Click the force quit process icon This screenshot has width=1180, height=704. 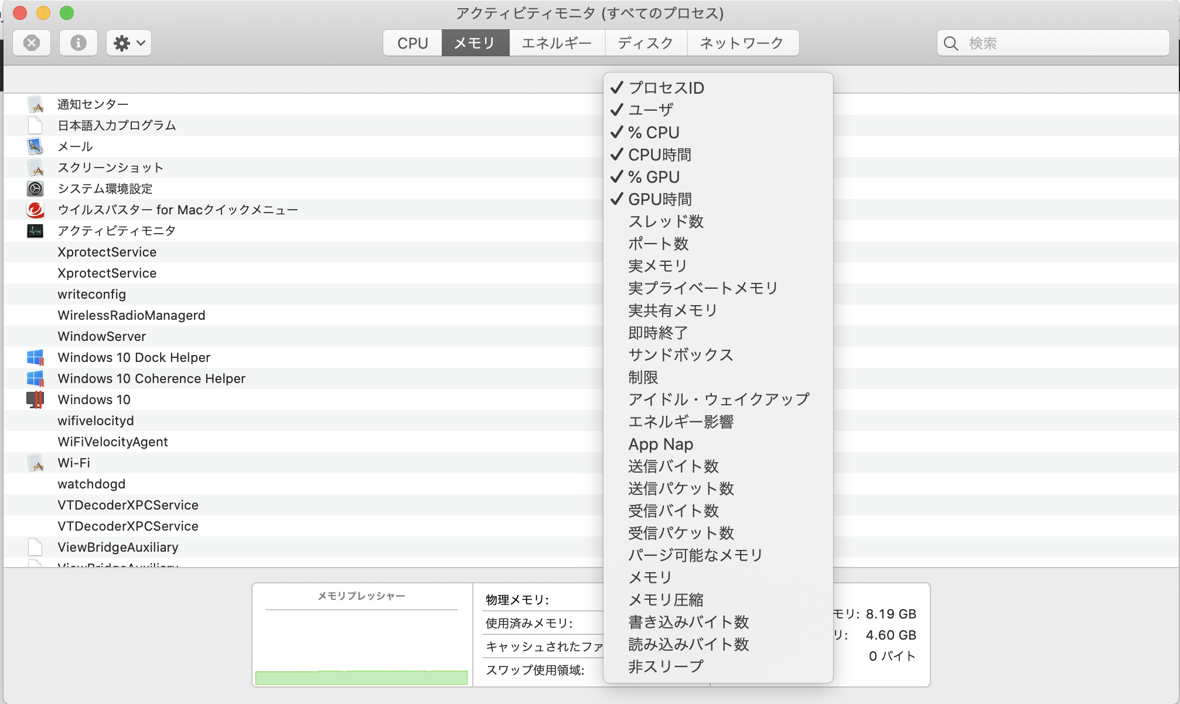(x=32, y=43)
